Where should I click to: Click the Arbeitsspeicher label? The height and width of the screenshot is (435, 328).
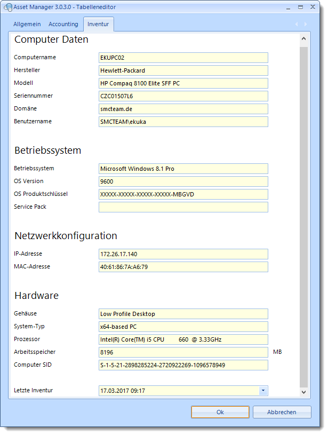tap(35, 352)
